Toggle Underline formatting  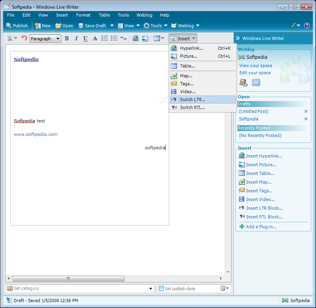(86, 38)
